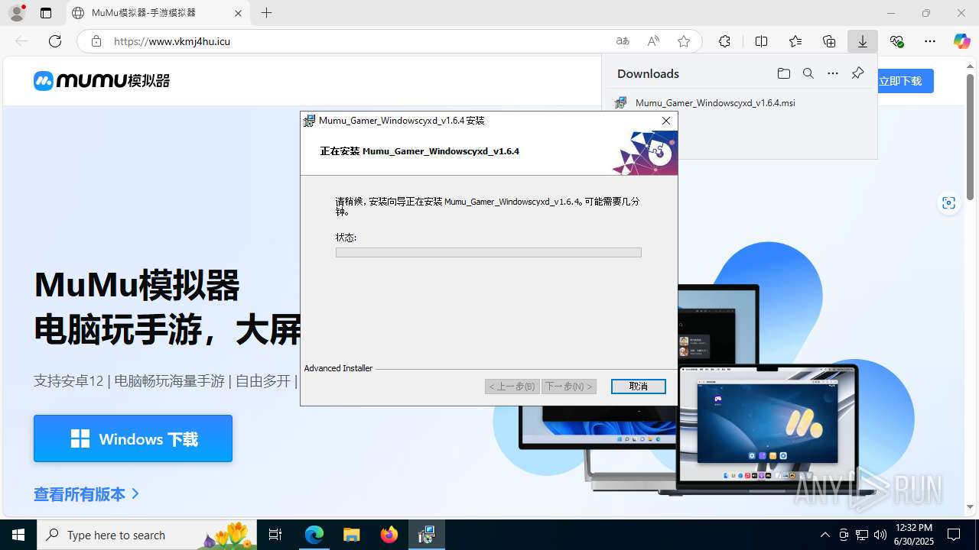The height and width of the screenshot is (550, 979).
Task: Open the notification center icon
Action: pyautogui.click(x=954, y=535)
